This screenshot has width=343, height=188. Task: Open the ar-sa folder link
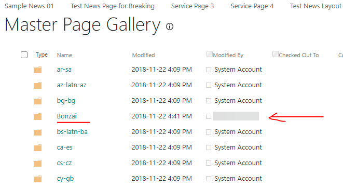tap(64, 70)
